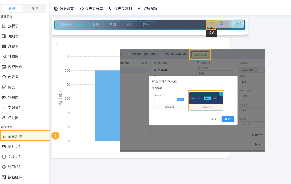Click 仪表盘复制 to copy the dashboard

[120, 9]
